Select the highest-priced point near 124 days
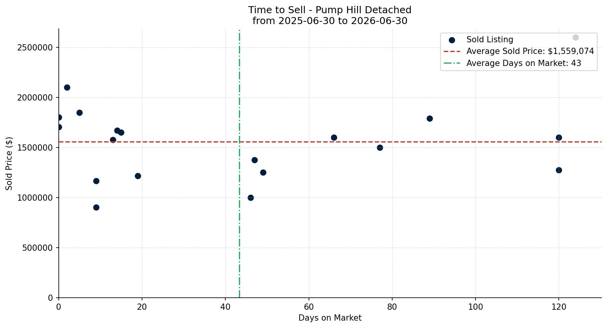The image size is (607, 328). [575, 38]
